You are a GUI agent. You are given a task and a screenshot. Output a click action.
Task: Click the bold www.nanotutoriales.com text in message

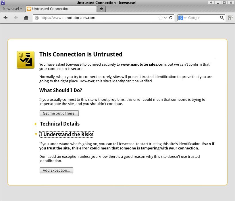[x=143, y=64]
